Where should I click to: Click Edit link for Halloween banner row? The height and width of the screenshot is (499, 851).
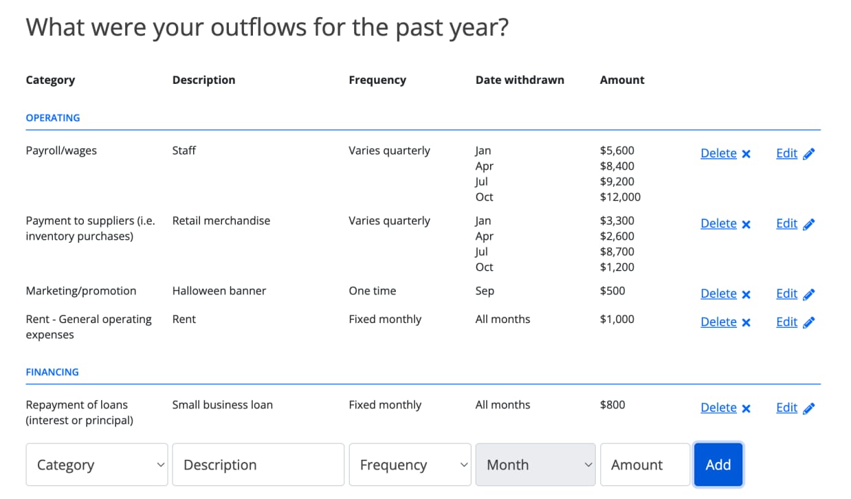point(786,293)
